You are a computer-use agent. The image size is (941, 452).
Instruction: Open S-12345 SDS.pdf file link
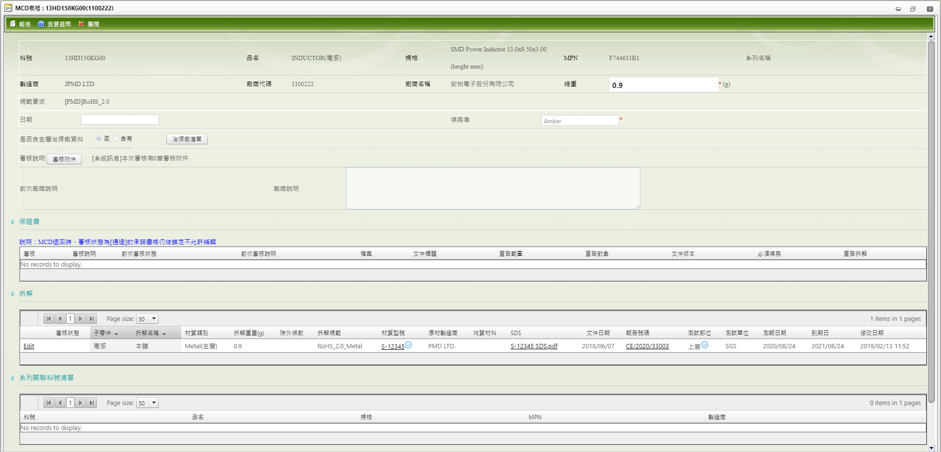pos(534,346)
